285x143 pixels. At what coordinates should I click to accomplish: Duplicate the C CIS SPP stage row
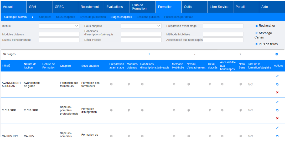(x=277, y=110)
